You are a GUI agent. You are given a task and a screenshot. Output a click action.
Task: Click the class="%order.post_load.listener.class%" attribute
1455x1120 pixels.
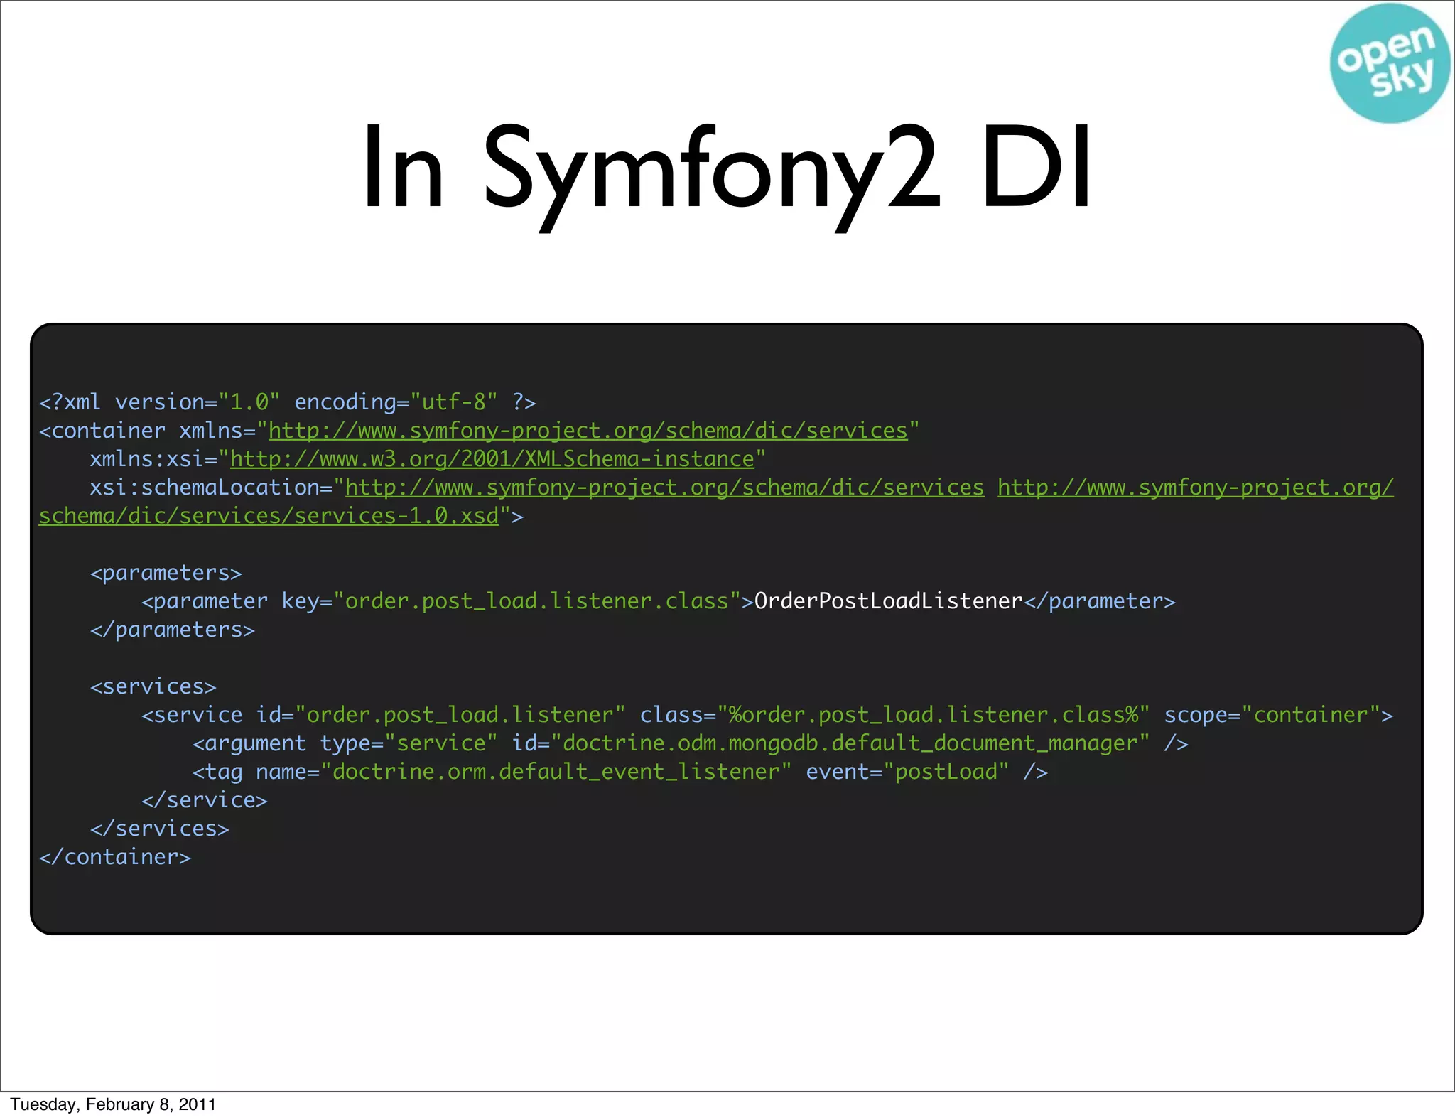[x=895, y=715]
